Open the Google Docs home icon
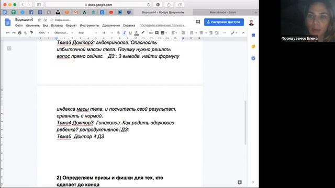This screenshot has height=188, width=335. click(8, 22)
